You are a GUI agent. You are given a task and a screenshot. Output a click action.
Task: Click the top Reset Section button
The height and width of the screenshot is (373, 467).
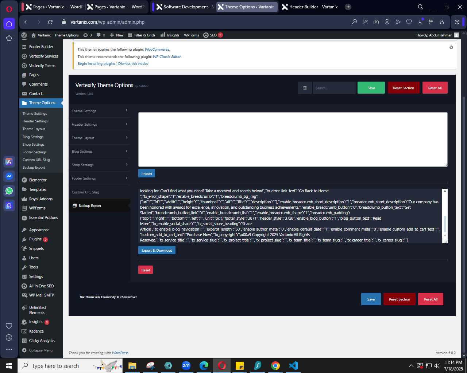click(x=404, y=88)
